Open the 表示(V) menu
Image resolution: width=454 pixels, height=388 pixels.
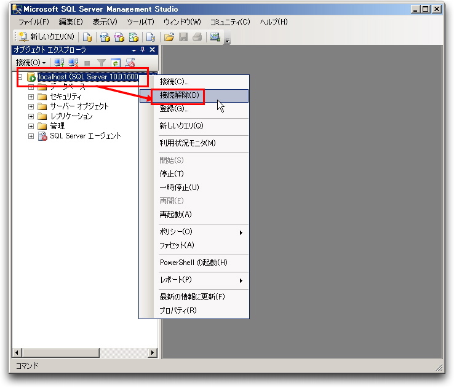105,22
